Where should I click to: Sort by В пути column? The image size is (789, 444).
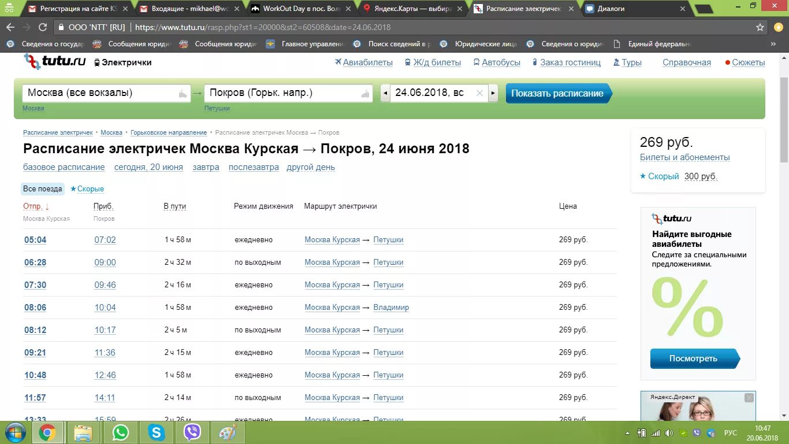click(175, 206)
